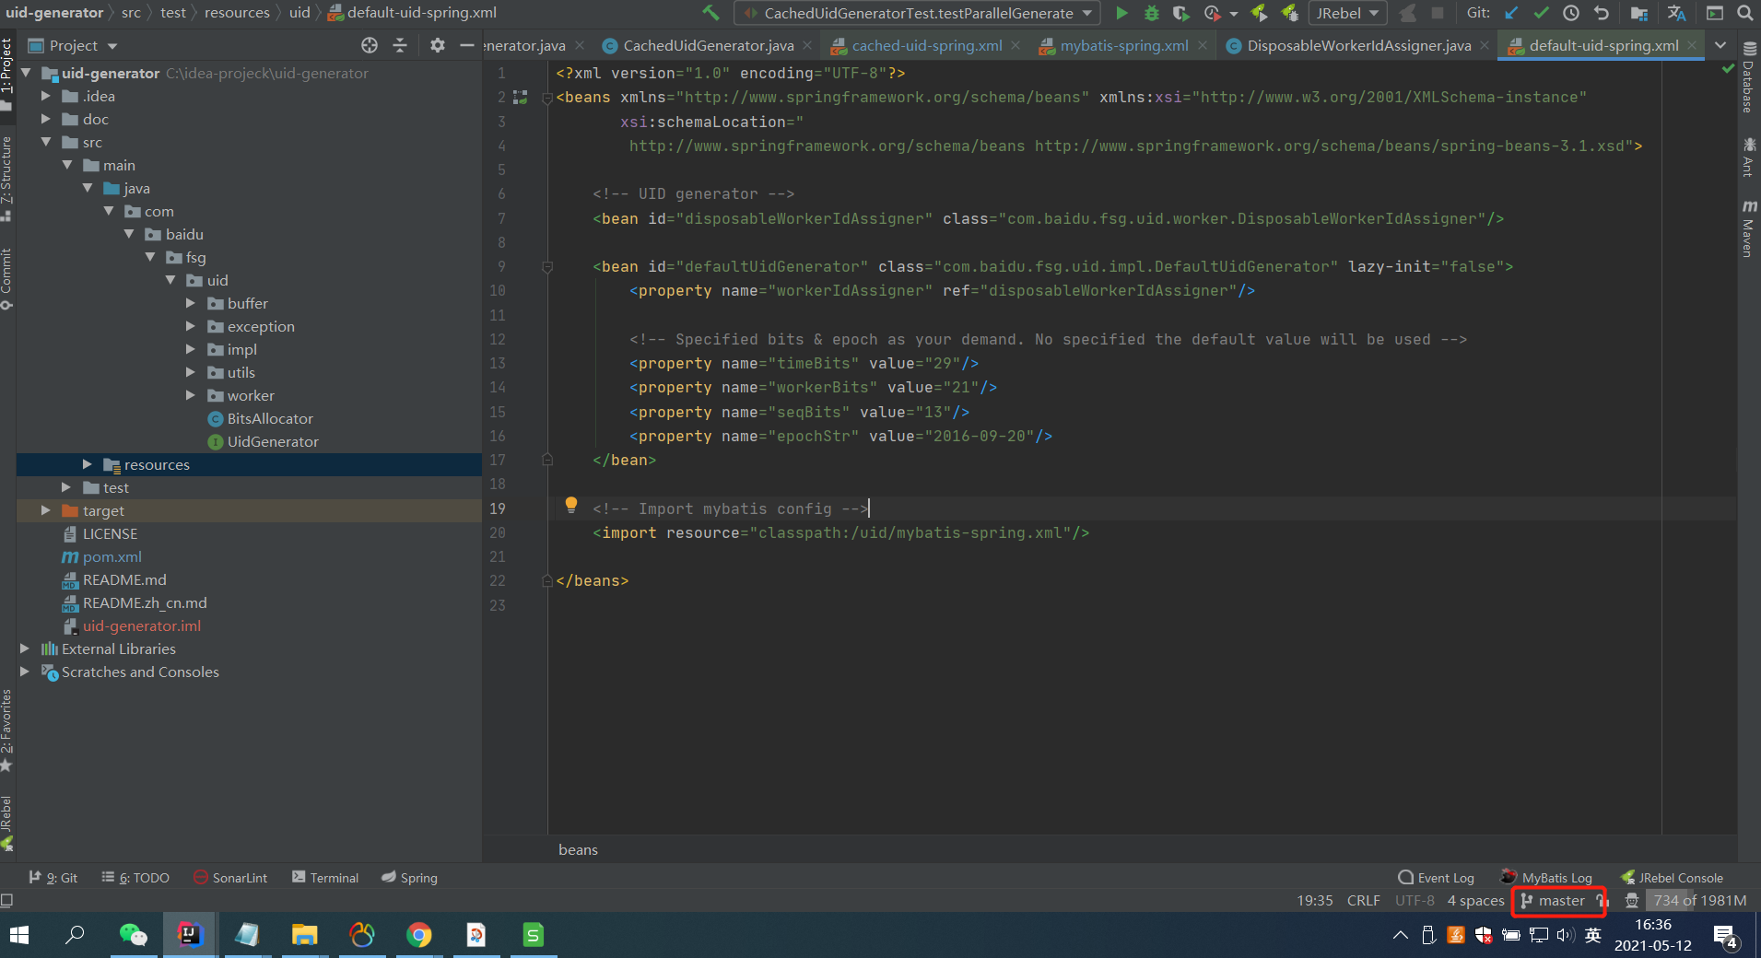Update project from Git with blue arrow

pos(1511,13)
